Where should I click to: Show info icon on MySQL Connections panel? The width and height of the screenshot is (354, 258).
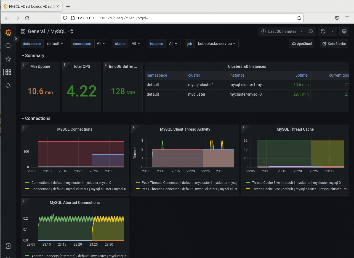click(x=23, y=127)
